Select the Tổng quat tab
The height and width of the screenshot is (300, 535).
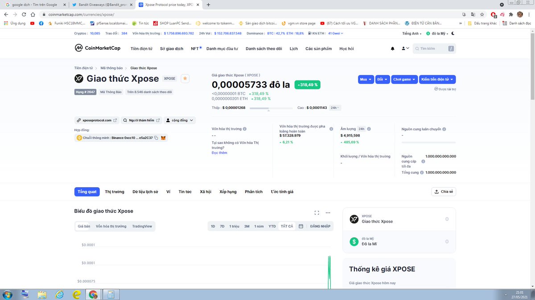pos(87,192)
